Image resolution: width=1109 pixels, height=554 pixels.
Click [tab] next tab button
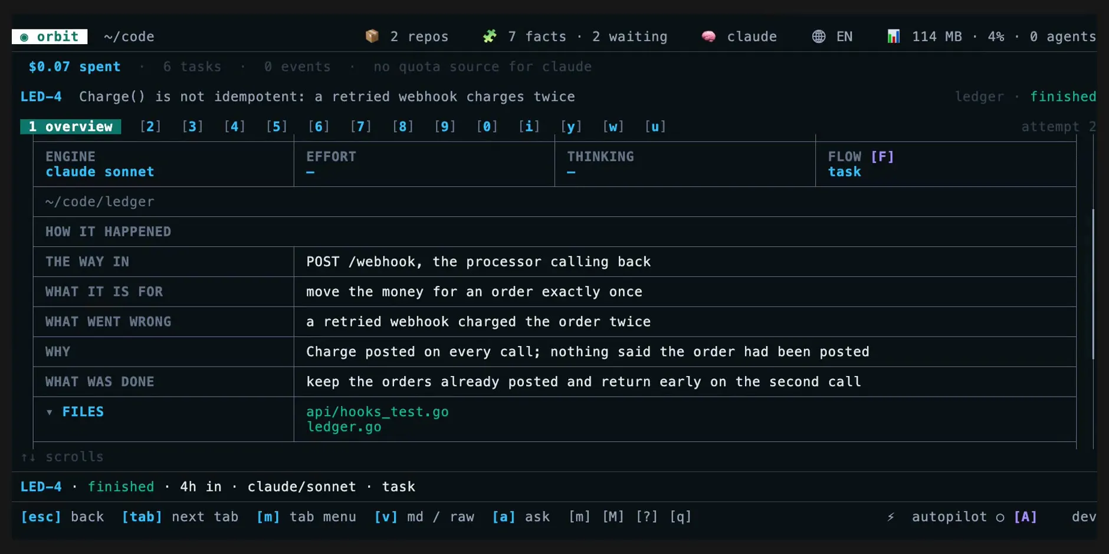[180, 517]
